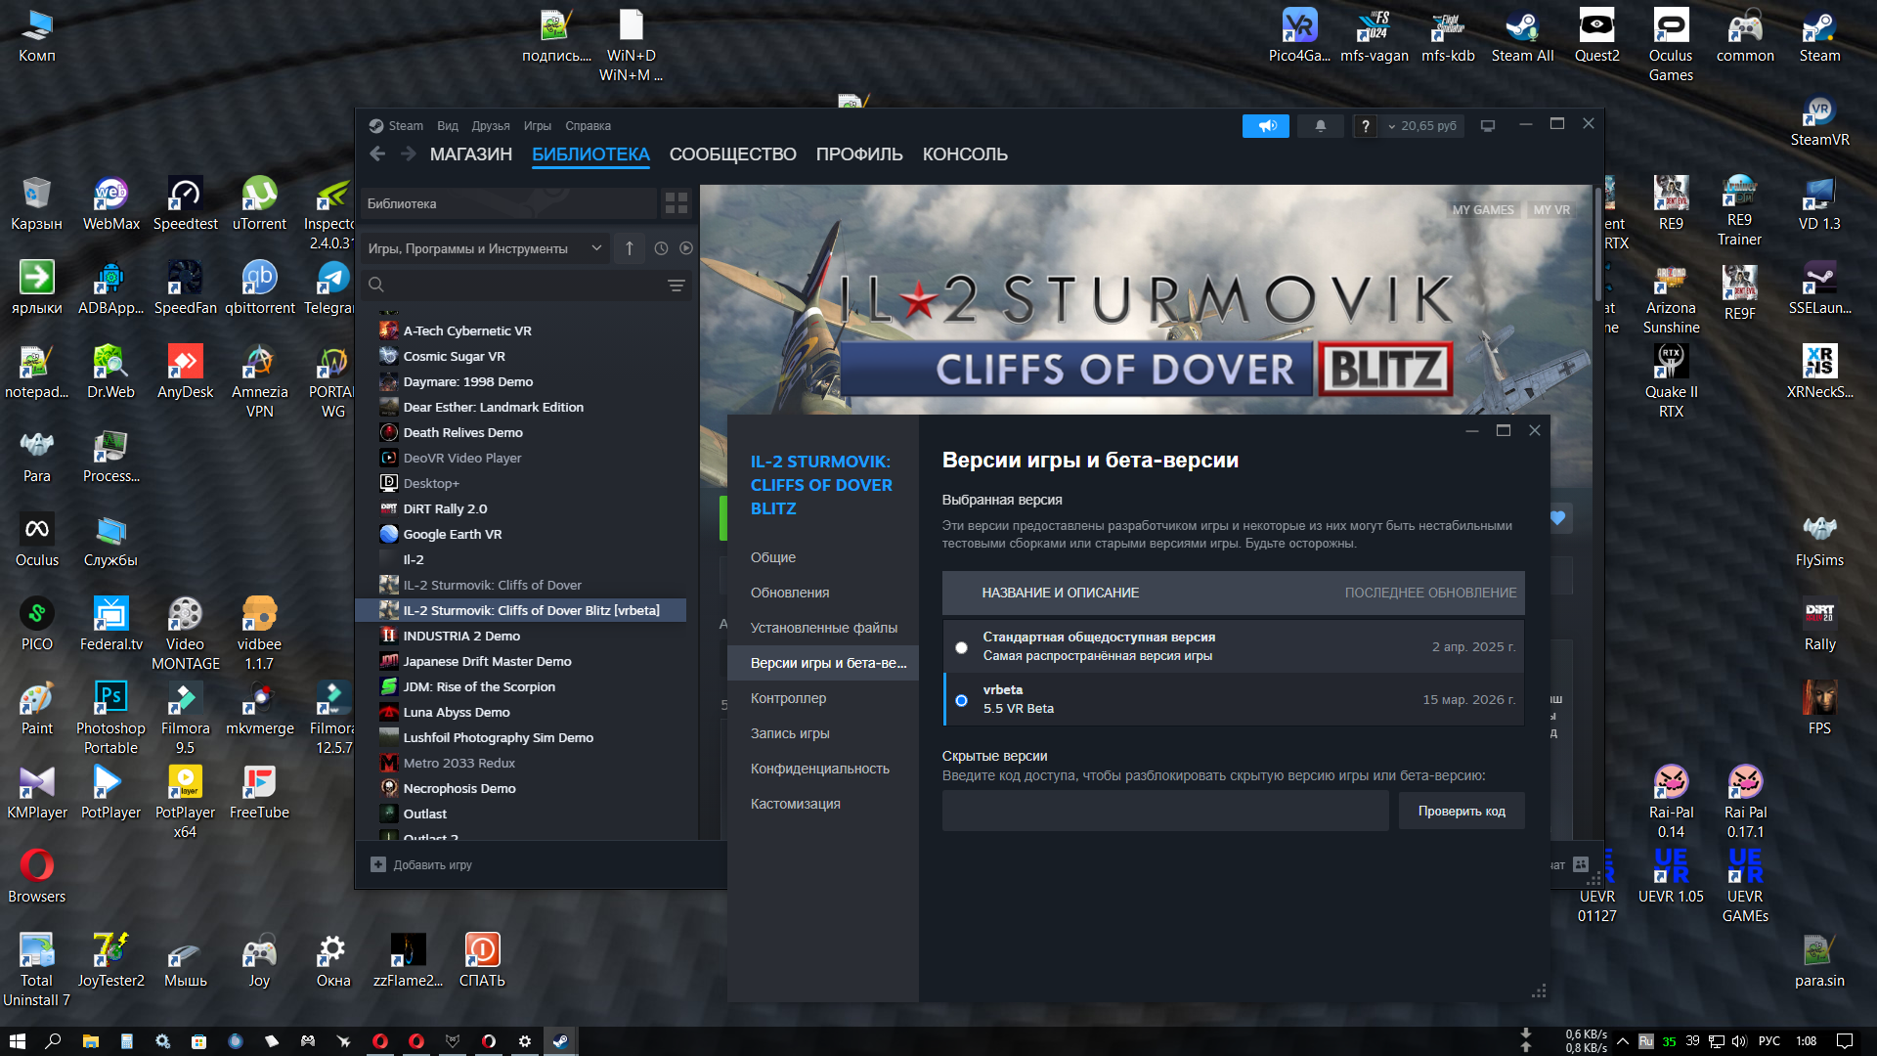1877x1056 pixels.
Task: Click the recent activity clock filter icon
Action: click(661, 248)
